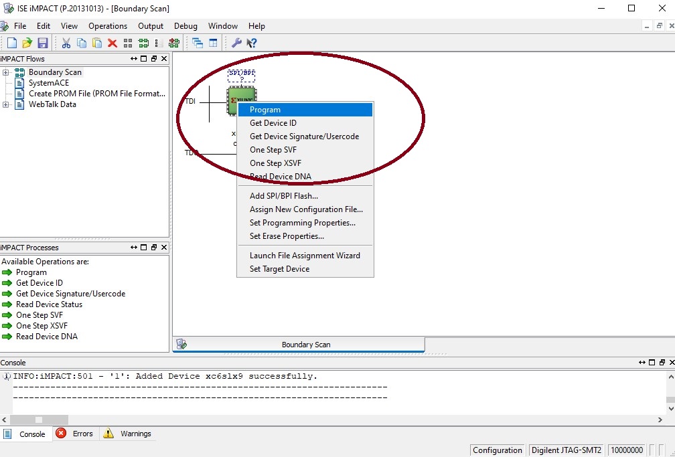675x457 pixels.
Task: Click the Boundary Scan flow chain icon
Action: (x=19, y=72)
